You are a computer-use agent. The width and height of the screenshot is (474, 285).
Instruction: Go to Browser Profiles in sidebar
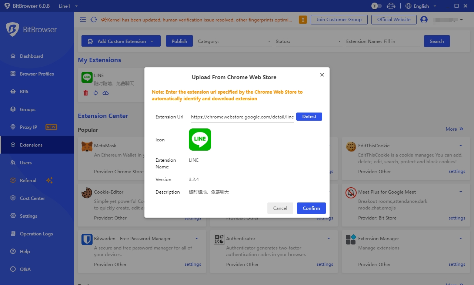(x=37, y=74)
